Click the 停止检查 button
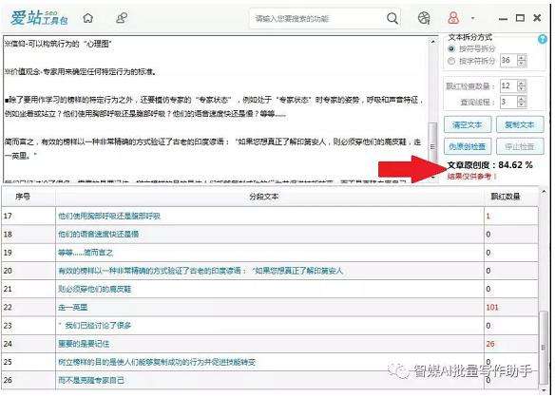Image resolution: width=555 pixels, height=397 pixels. click(x=520, y=146)
